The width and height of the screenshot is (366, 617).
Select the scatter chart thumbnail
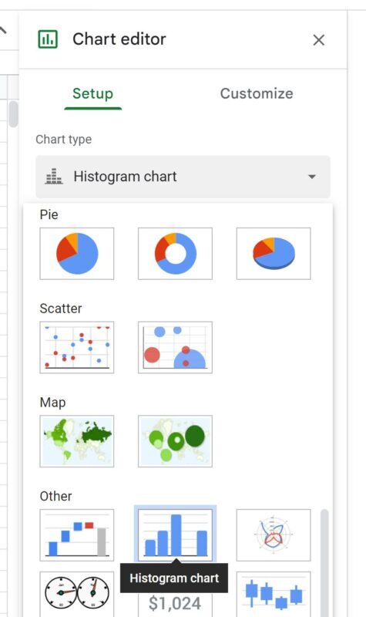click(76, 348)
